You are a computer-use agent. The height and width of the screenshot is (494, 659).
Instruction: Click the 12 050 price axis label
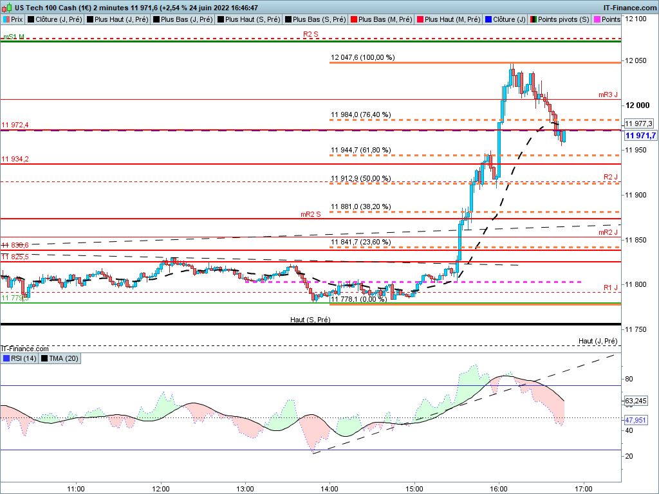pyautogui.click(x=636, y=61)
